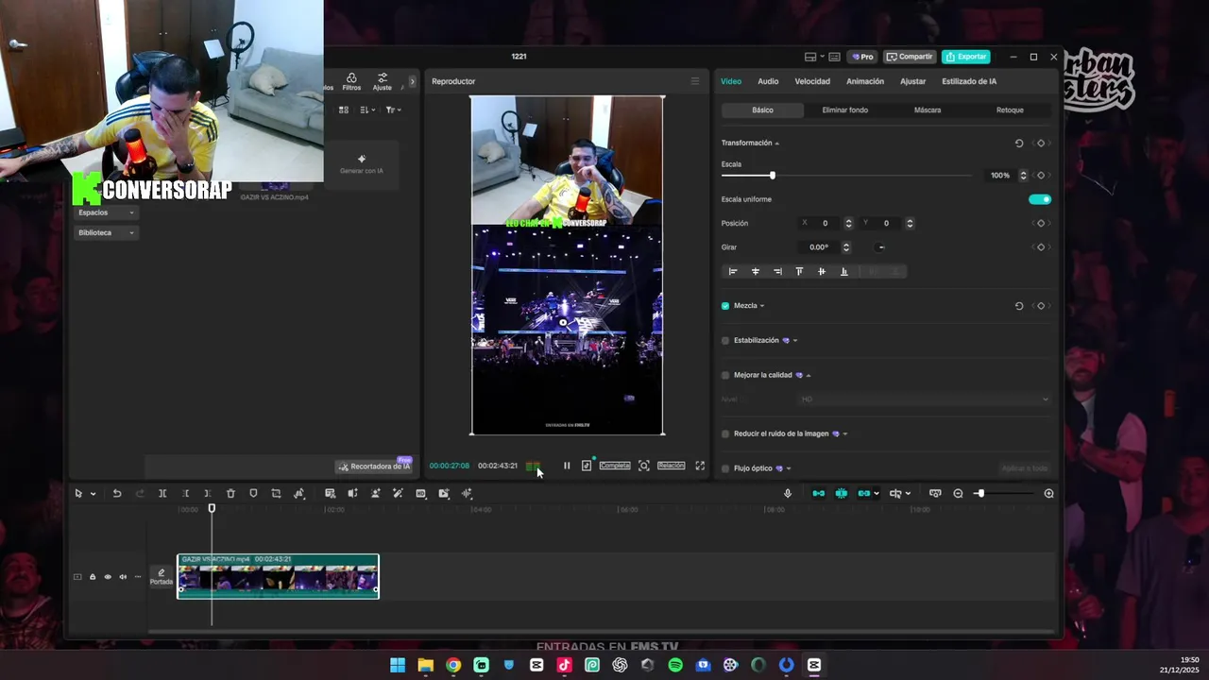Expand the Estabilización section
Image resolution: width=1209 pixels, height=680 pixels.
(795, 341)
